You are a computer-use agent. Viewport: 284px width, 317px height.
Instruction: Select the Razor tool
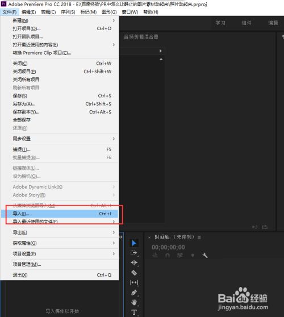pyautogui.click(x=134, y=273)
